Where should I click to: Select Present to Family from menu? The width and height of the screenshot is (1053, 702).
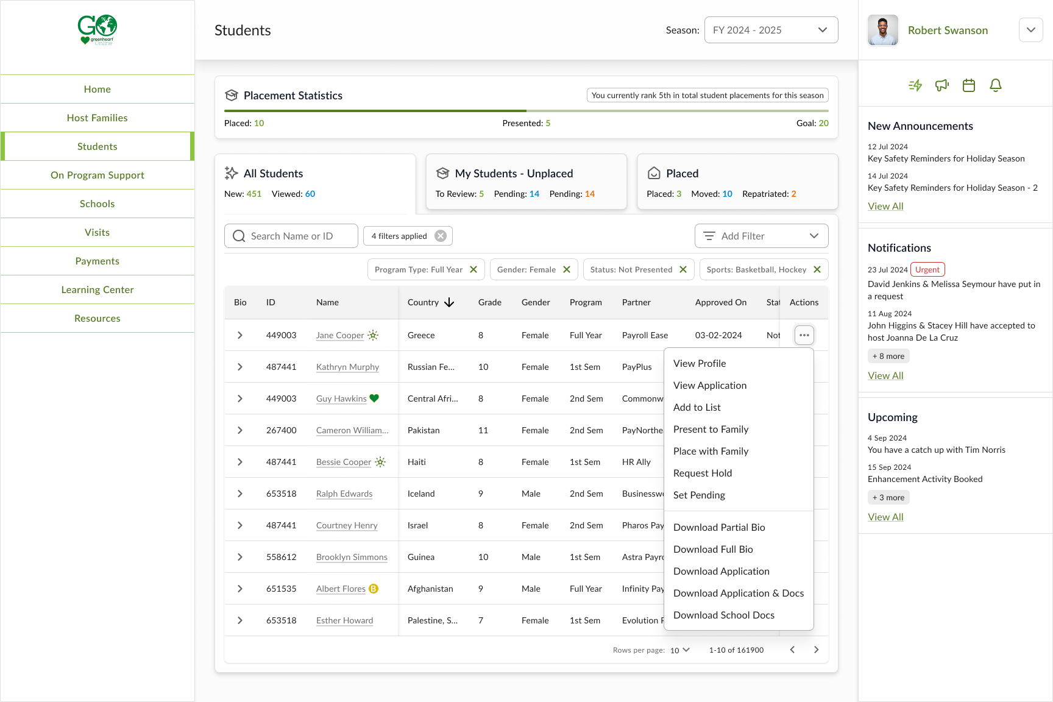711,429
